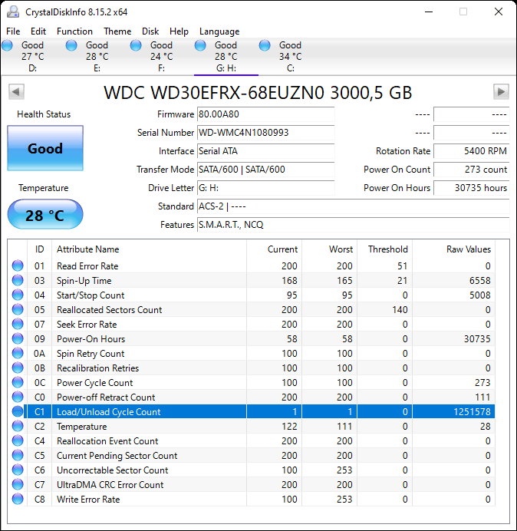Select disk C: status orb in the disk bar
The image size is (517, 531).
[x=265, y=45]
